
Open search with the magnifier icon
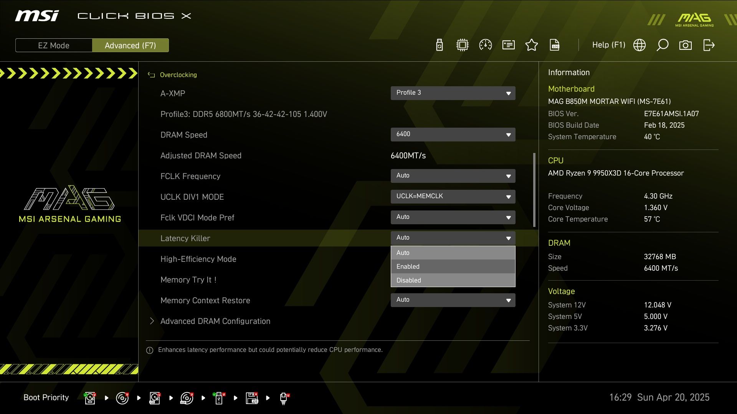pos(663,45)
